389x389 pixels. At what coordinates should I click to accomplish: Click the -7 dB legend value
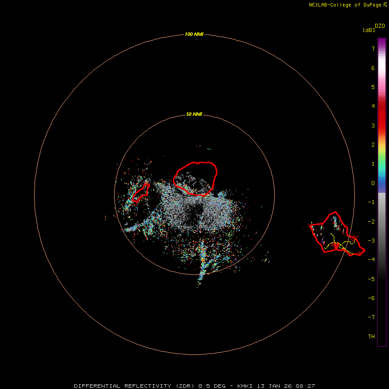[x=371, y=317]
